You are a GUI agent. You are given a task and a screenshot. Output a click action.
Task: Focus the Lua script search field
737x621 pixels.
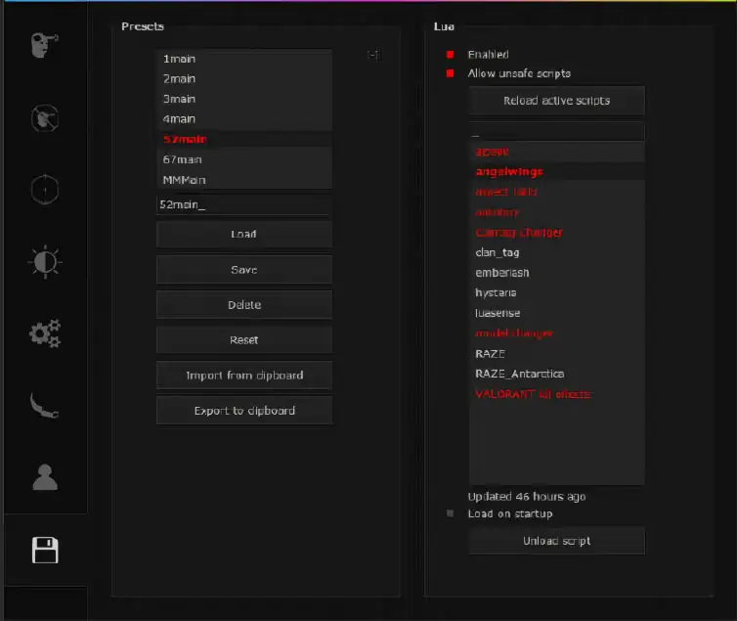coord(556,132)
